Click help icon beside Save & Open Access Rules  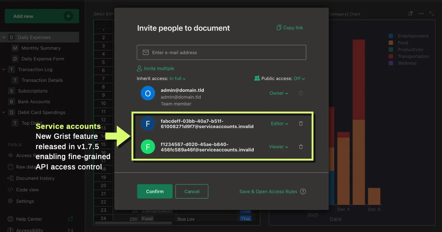pos(303,191)
